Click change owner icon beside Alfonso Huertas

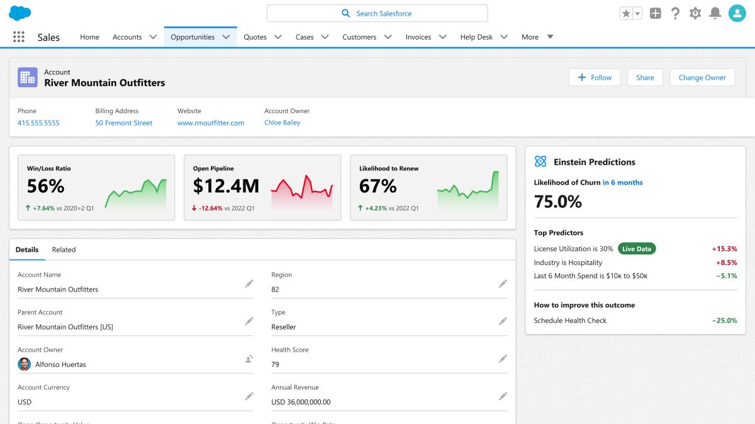249,359
